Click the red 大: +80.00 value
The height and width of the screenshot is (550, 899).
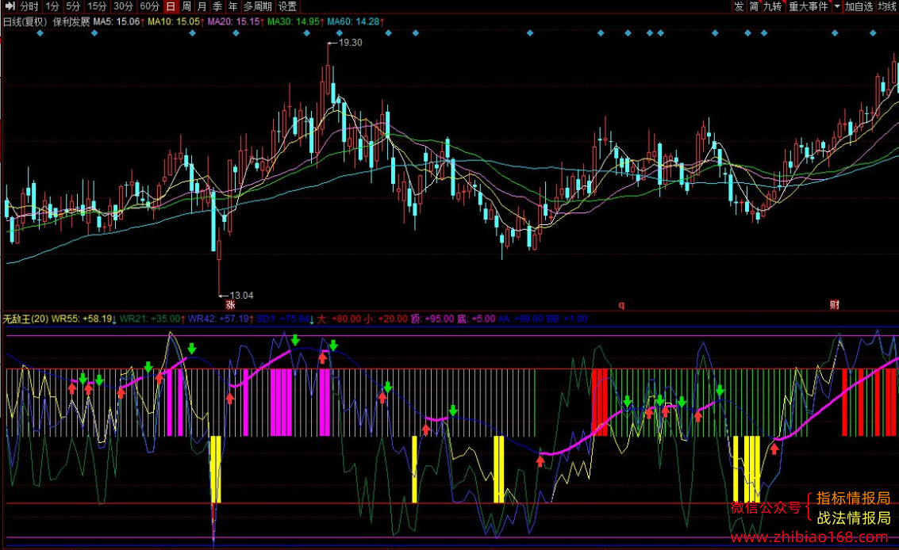tap(339, 319)
